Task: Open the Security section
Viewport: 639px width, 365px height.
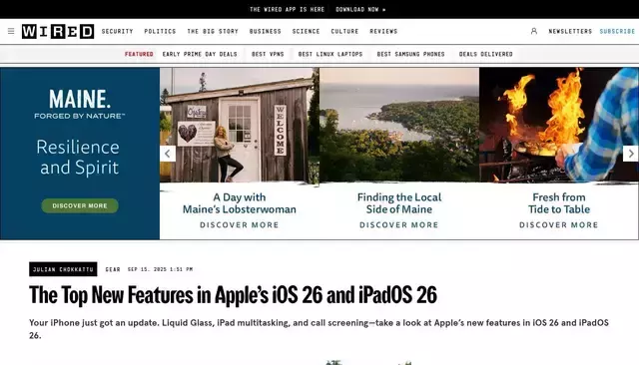Action: click(118, 31)
